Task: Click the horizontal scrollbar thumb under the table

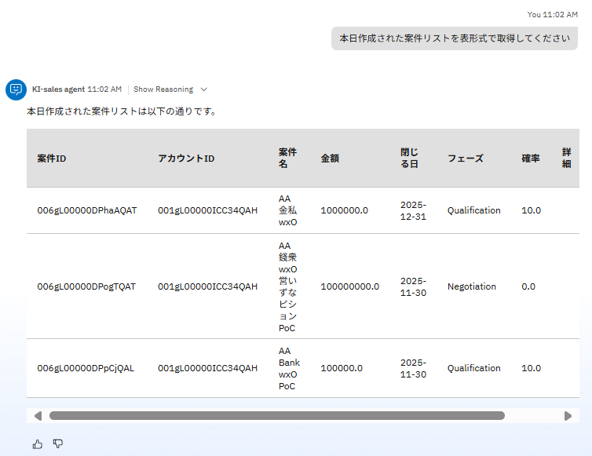Action: point(276,416)
